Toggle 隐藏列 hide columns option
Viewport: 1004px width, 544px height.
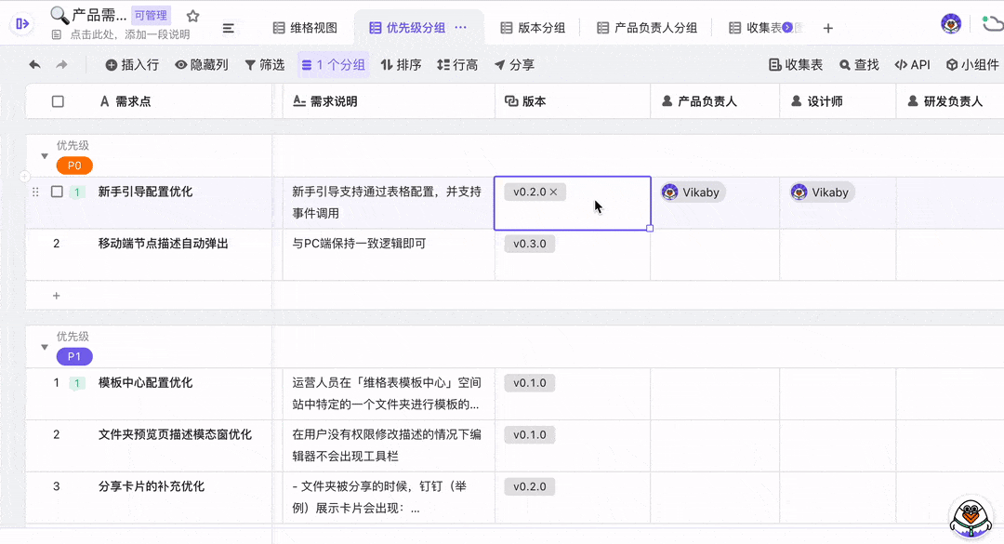tap(202, 65)
